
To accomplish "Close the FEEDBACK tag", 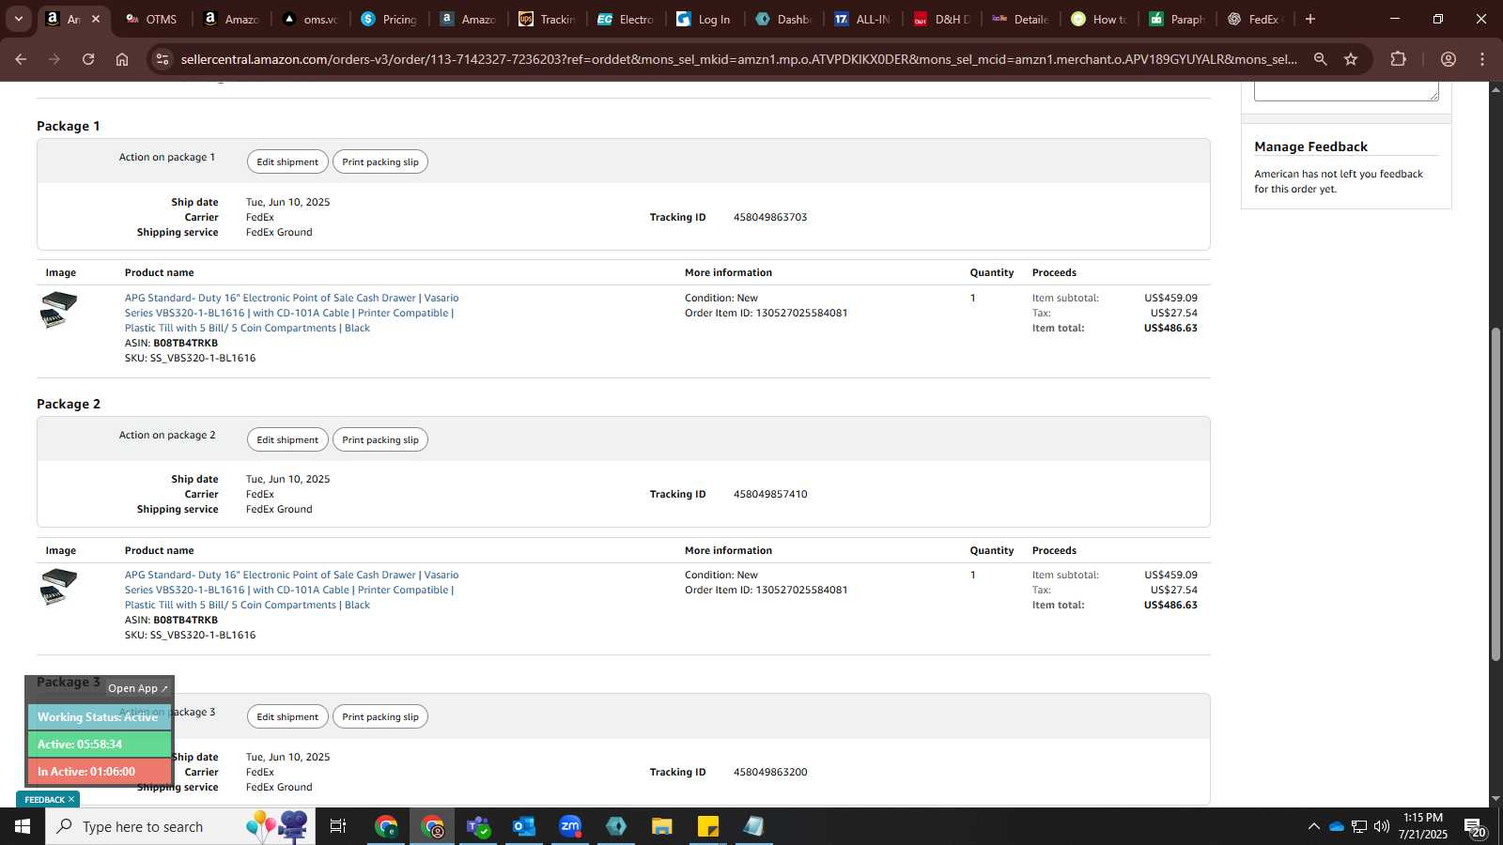I will pyautogui.click(x=71, y=799).
